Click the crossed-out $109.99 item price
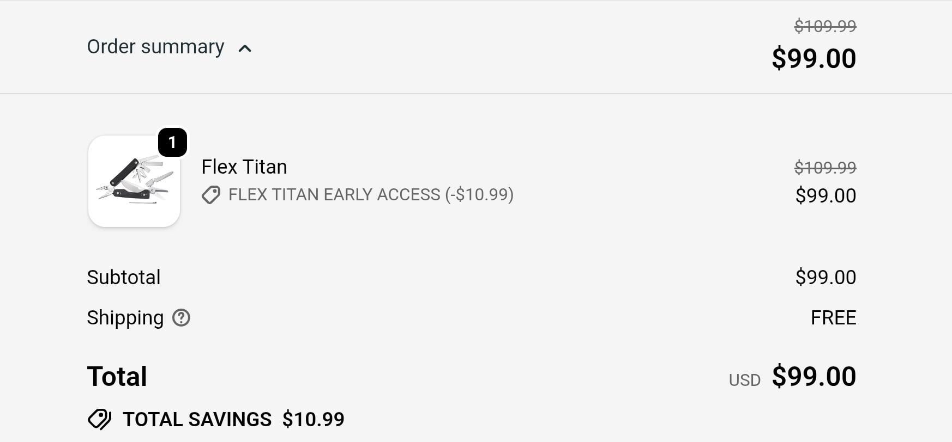The width and height of the screenshot is (952, 442). pos(824,167)
